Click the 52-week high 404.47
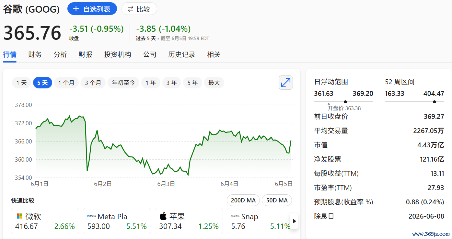This screenshot has width=452, height=239. pos(434,94)
